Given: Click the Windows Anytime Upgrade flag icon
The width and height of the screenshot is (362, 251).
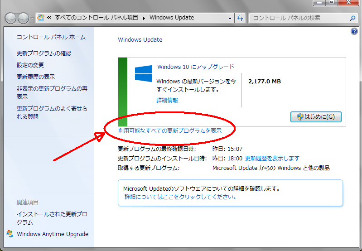Looking at the screenshot, I should (10, 234).
